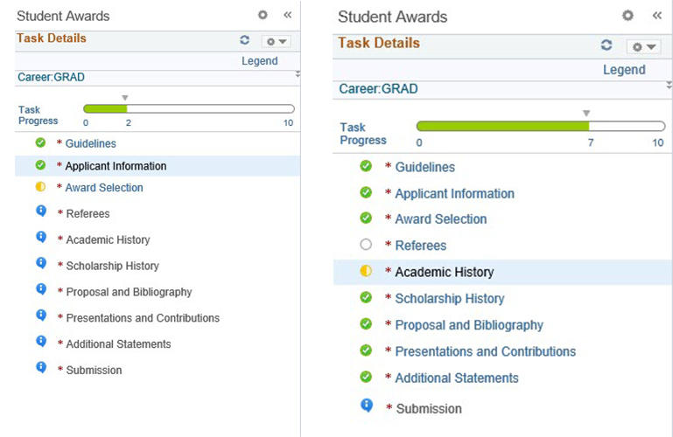Click the refresh icon in the left Task Details header
Viewport: 673px width, 437px height.
click(244, 40)
